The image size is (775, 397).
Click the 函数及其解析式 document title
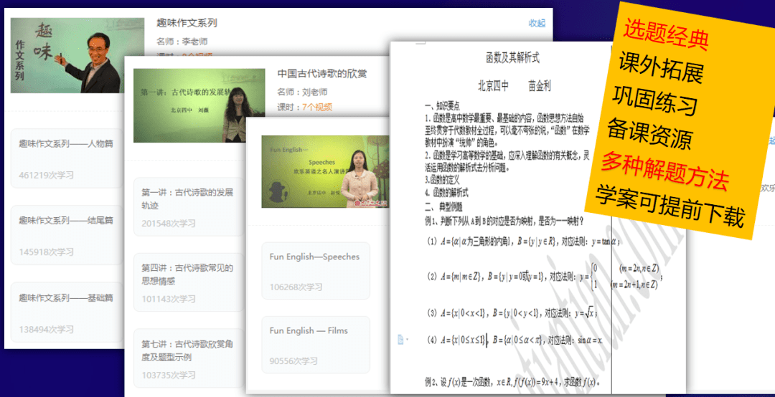pyautogui.click(x=512, y=57)
